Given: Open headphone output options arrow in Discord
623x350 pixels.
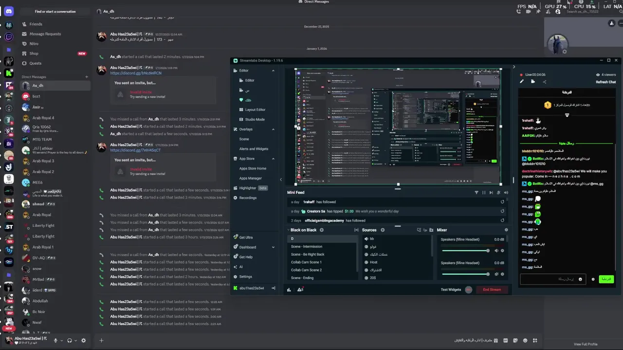Looking at the screenshot, I should pyautogui.click(x=75, y=341).
